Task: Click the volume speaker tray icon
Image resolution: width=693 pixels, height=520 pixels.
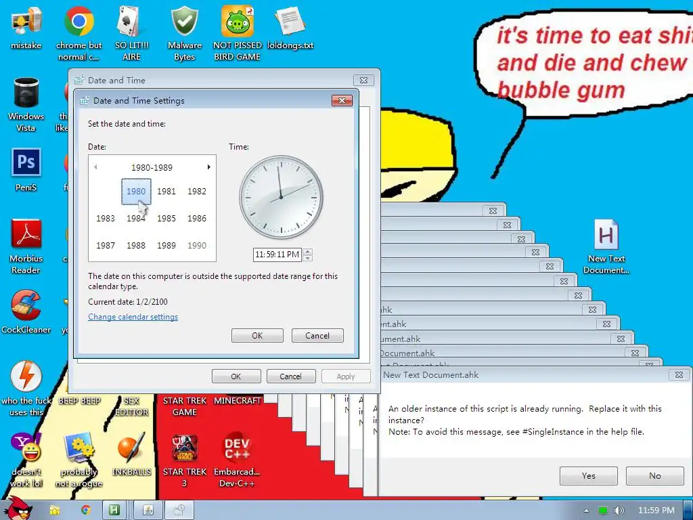Action: point(619,511)
